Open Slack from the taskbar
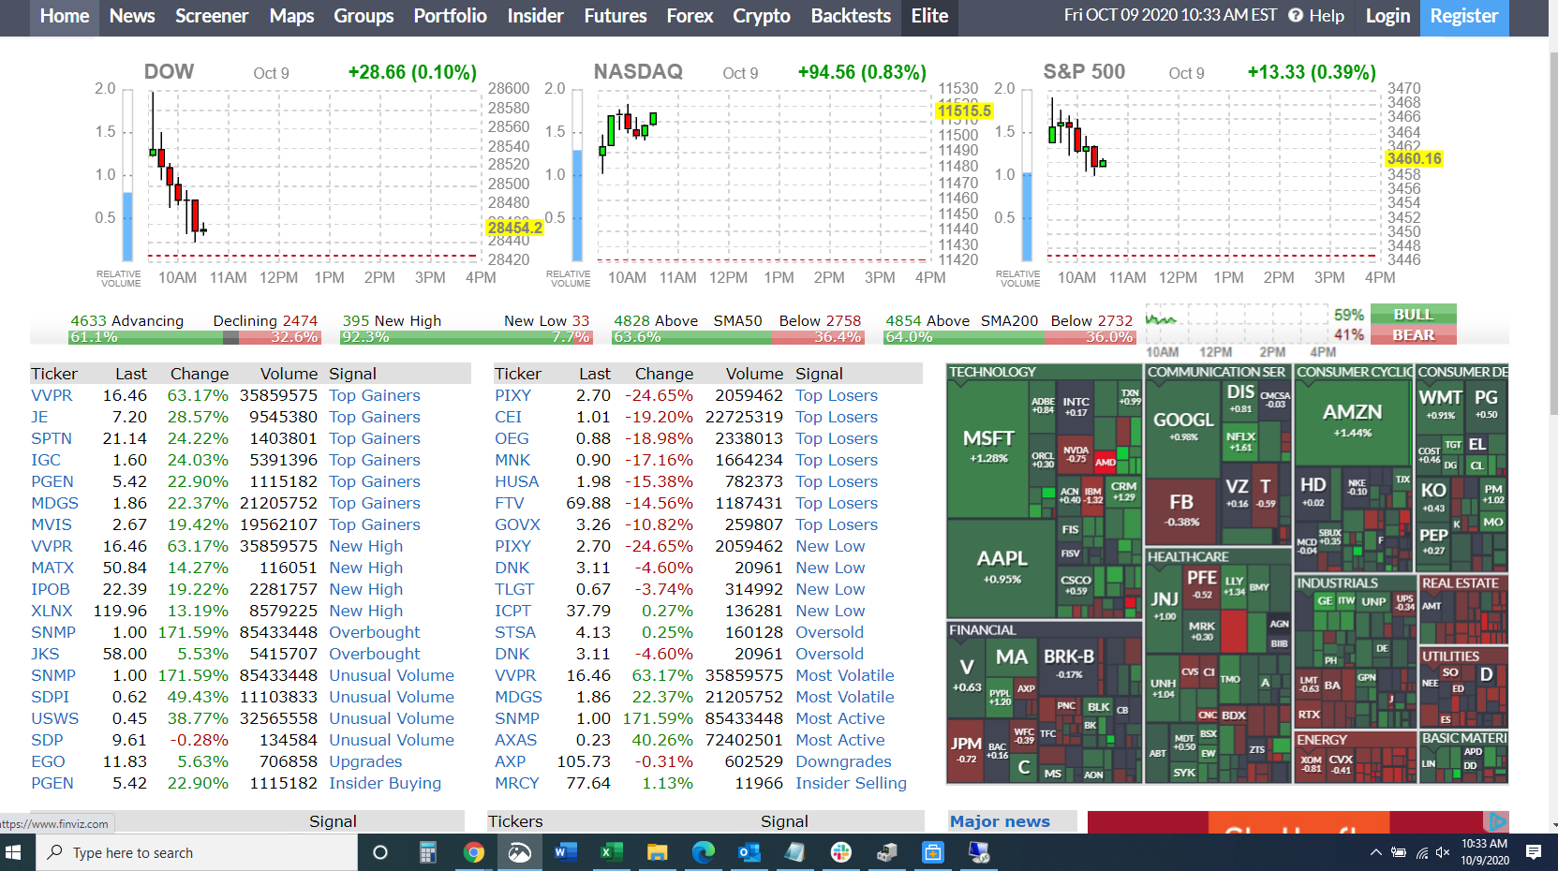Screen dimensions: 1558x871 pos(840,852)
